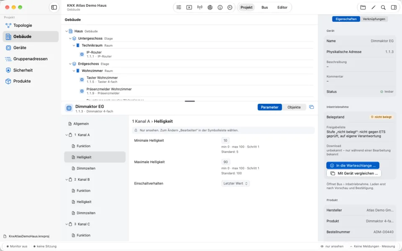
Task: Collapse the Technikraum room node
Action: [74, 45]
